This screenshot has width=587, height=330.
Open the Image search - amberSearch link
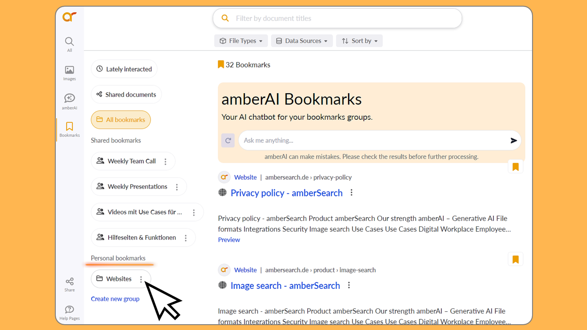tap(285, 286)
